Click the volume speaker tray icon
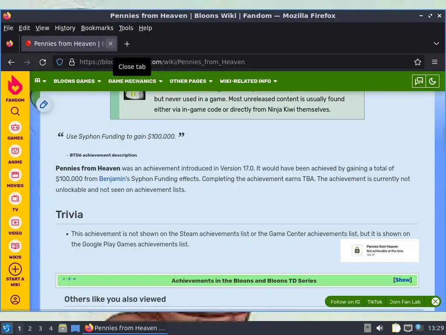Screen dimensions: 446x335 (x=380, y=328)
